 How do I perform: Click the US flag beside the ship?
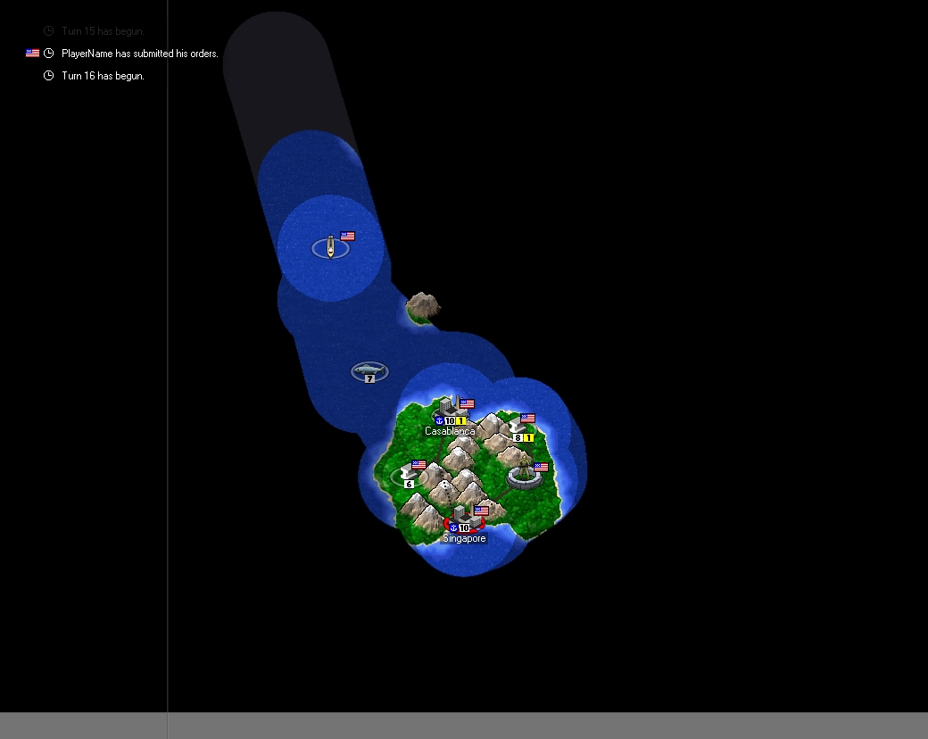(348, 237)
